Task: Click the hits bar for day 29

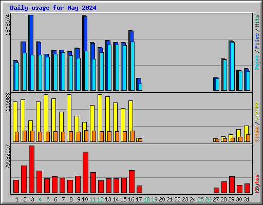Action: click(230, 66)
